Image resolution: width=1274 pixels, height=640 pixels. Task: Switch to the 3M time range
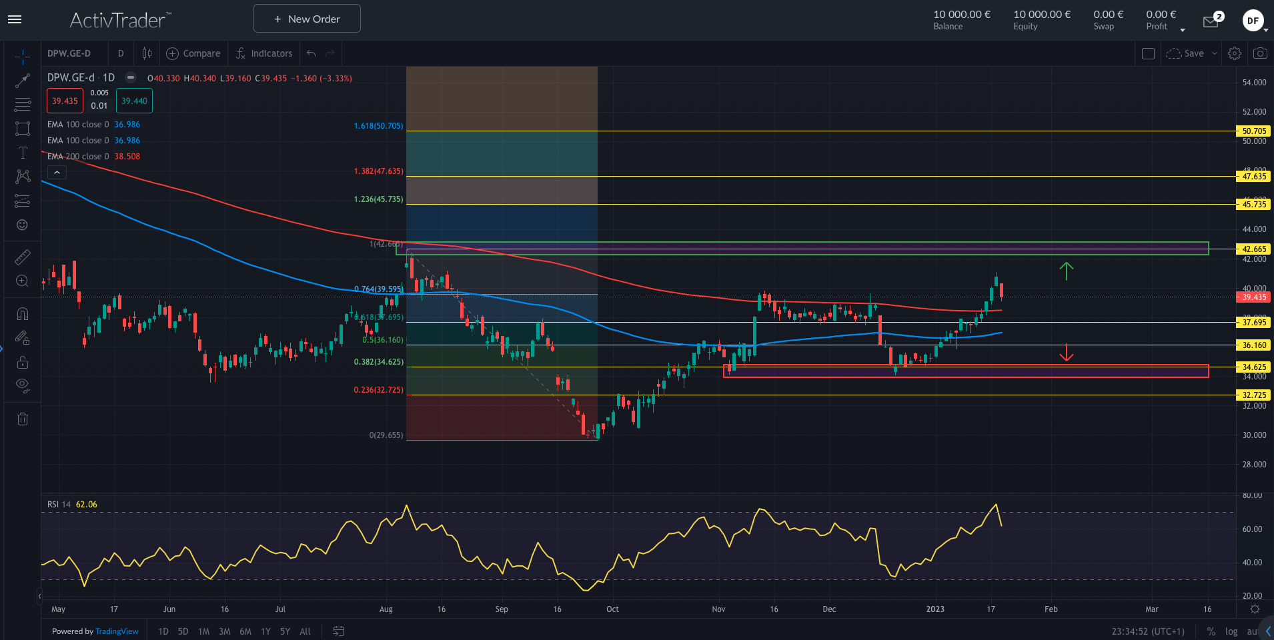coord(225,631)
